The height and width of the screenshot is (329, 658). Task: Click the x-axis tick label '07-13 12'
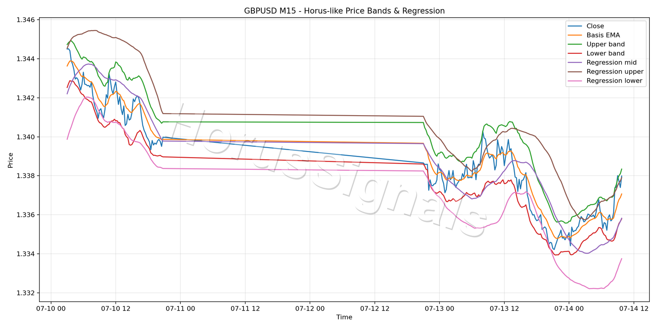[504, 308]
